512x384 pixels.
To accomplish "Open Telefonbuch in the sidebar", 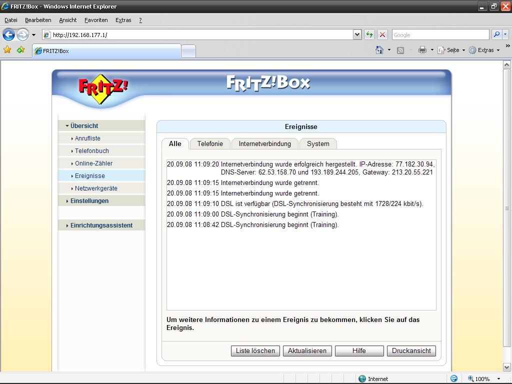I will coord(101,151).
